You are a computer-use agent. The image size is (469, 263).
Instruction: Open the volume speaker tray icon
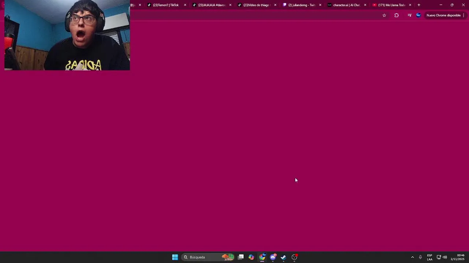tap(445, 257)
